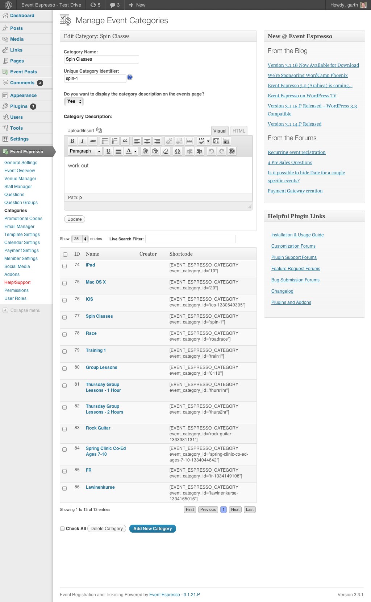Open the Plugins menu
Screen dimensions: 371x602
pyautogui.click(x=19, y=106)
